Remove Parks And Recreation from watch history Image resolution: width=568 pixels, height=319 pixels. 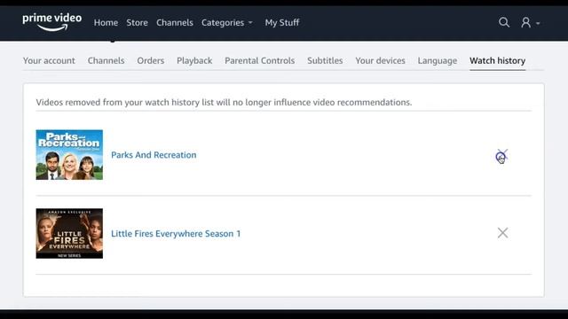(x=502, y=155)
